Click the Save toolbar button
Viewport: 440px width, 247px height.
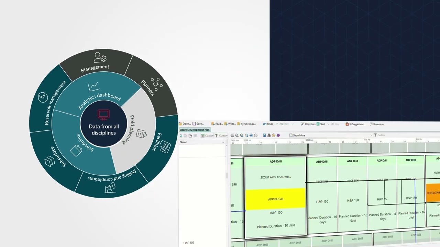(198, 124)
